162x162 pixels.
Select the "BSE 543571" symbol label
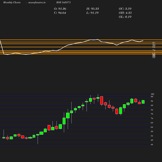[x=64, y=2]
